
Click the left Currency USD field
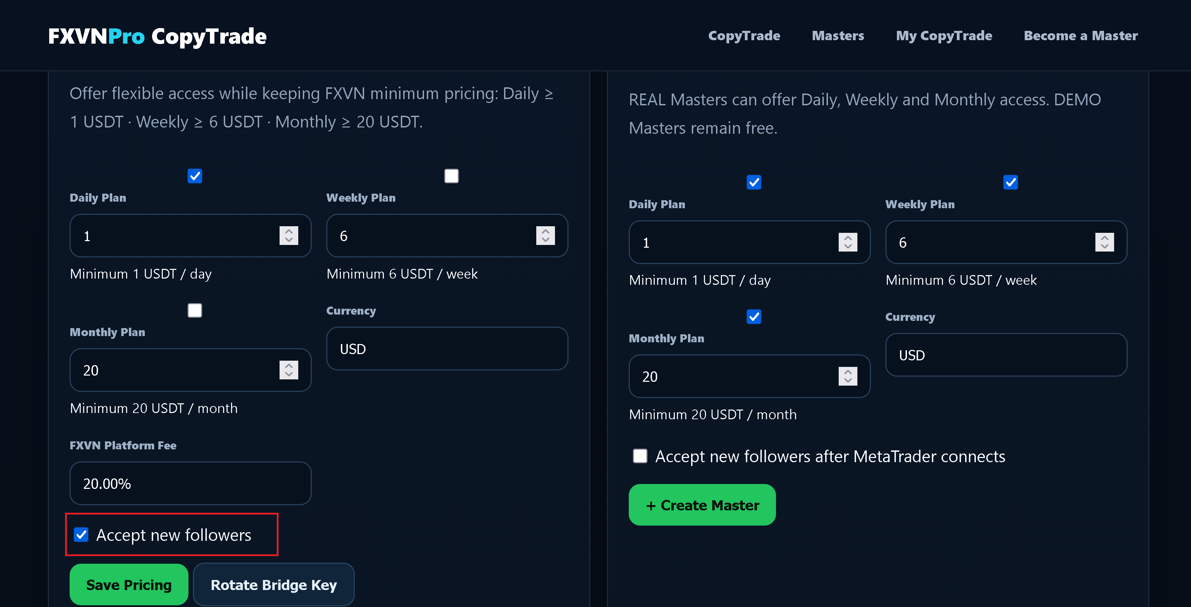pyautogui.click(x=447, y=349)
